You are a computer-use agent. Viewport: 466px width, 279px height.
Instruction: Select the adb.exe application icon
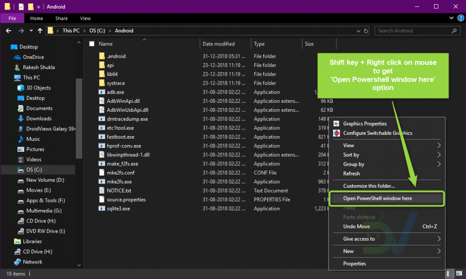[x=102, y=92]
